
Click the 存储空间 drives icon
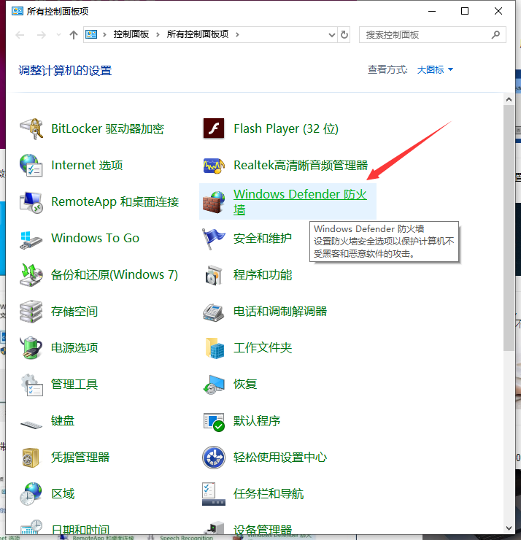pos(31,312)
